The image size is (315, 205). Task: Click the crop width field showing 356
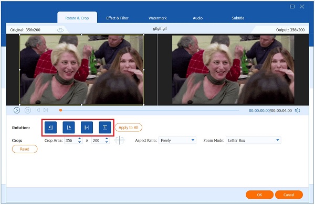tap(71, 140)
